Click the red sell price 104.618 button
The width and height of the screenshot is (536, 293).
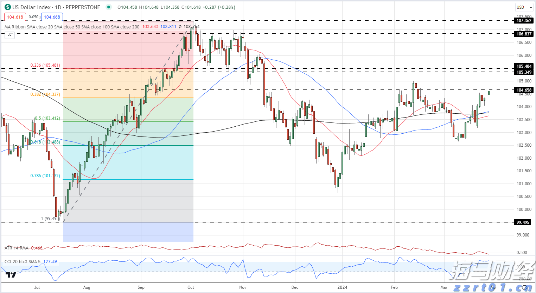[x=15, y=17]
